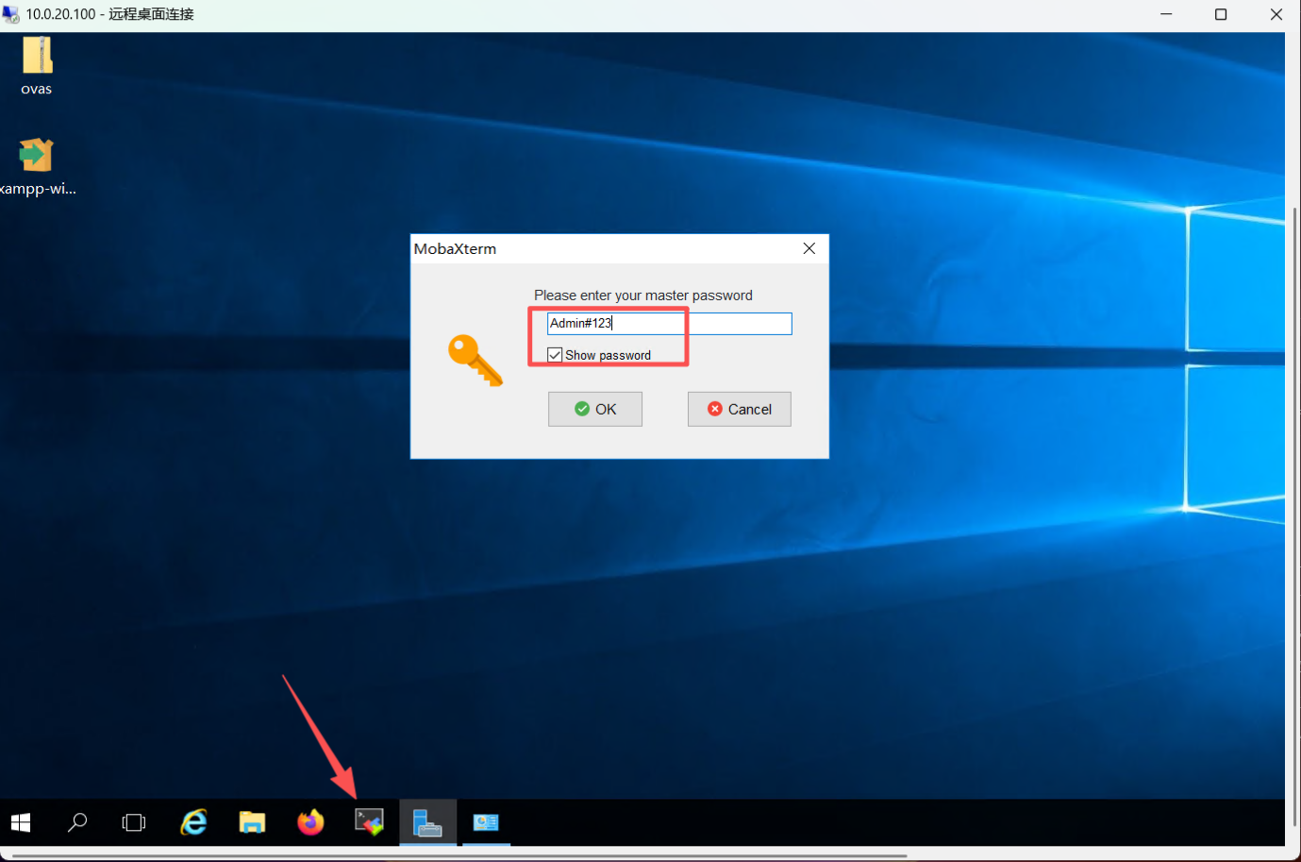Open the Windows Start menu
The image size is (1301, 862).
21,822
